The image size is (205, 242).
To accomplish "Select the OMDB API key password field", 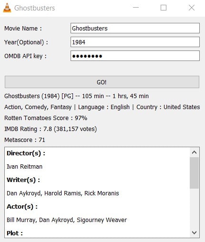I will pyautogui.click(x=135, y=56).
